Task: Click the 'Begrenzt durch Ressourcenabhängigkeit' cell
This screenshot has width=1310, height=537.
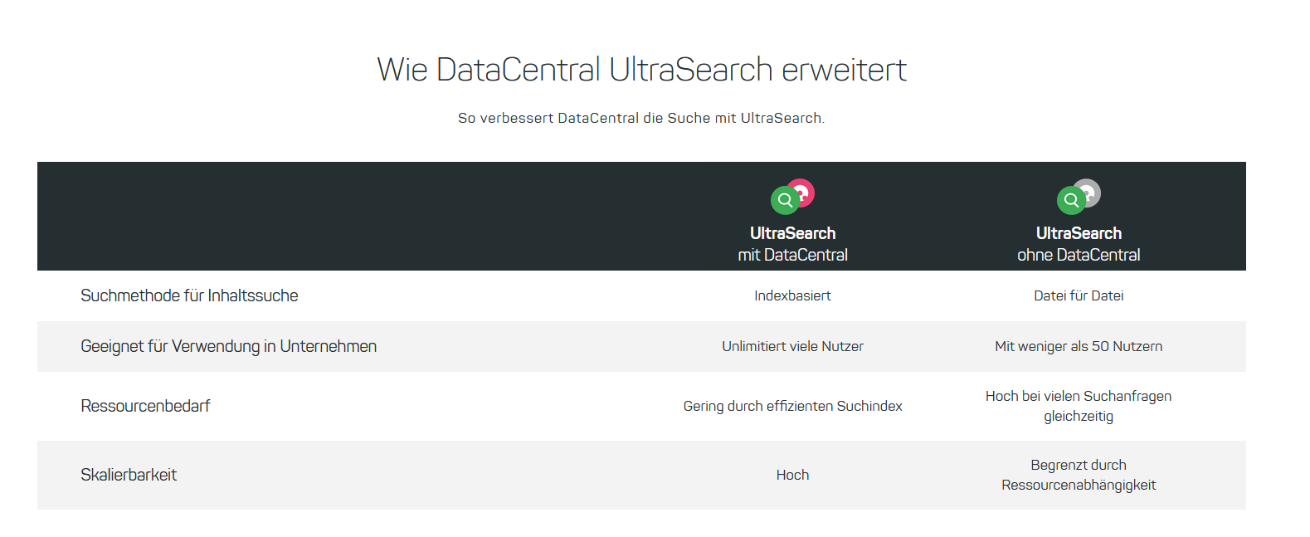Action: point(1079,475)
